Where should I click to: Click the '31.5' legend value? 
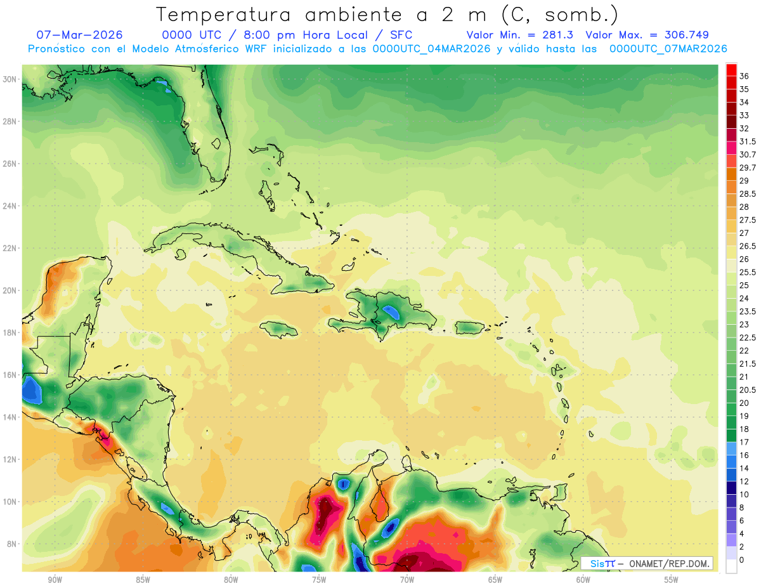pos(747,141)
